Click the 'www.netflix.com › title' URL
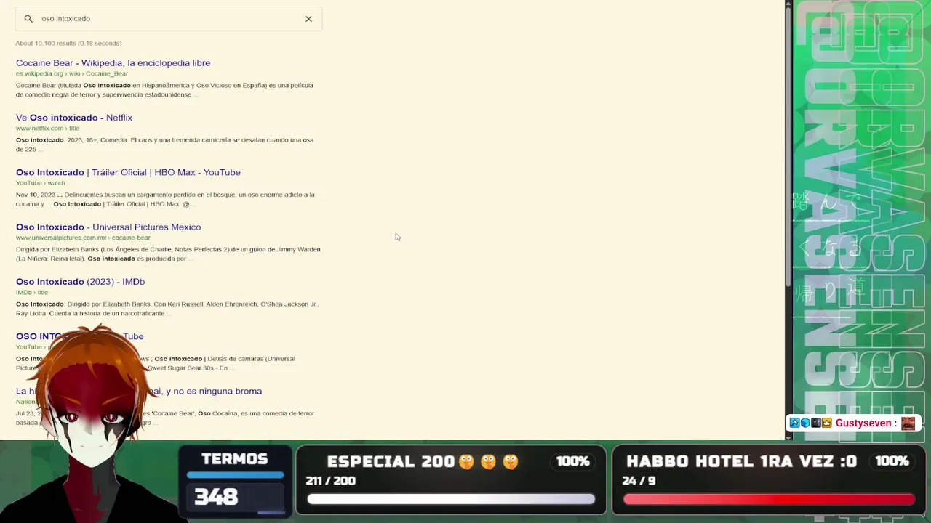This screenshot has width=931, height=523. [x=47, y=129]
